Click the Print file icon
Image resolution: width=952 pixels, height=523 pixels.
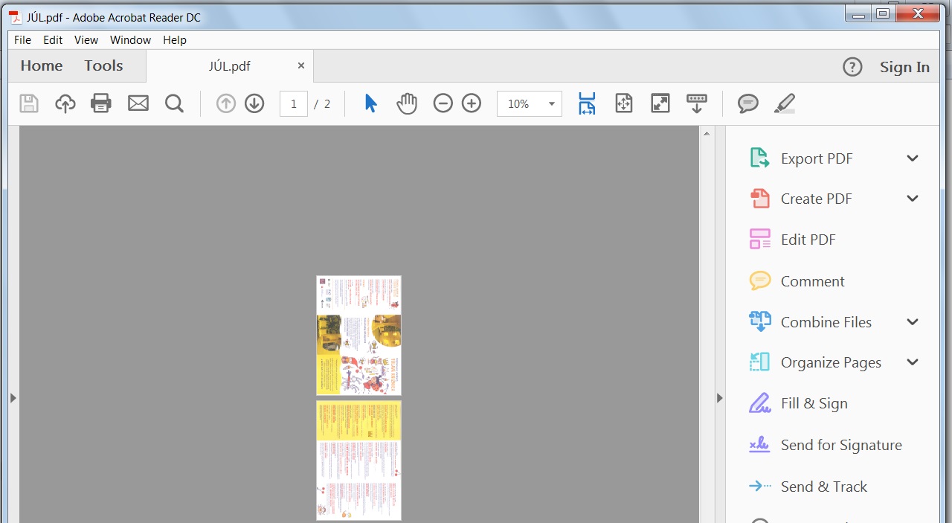[x=101, y=103]
